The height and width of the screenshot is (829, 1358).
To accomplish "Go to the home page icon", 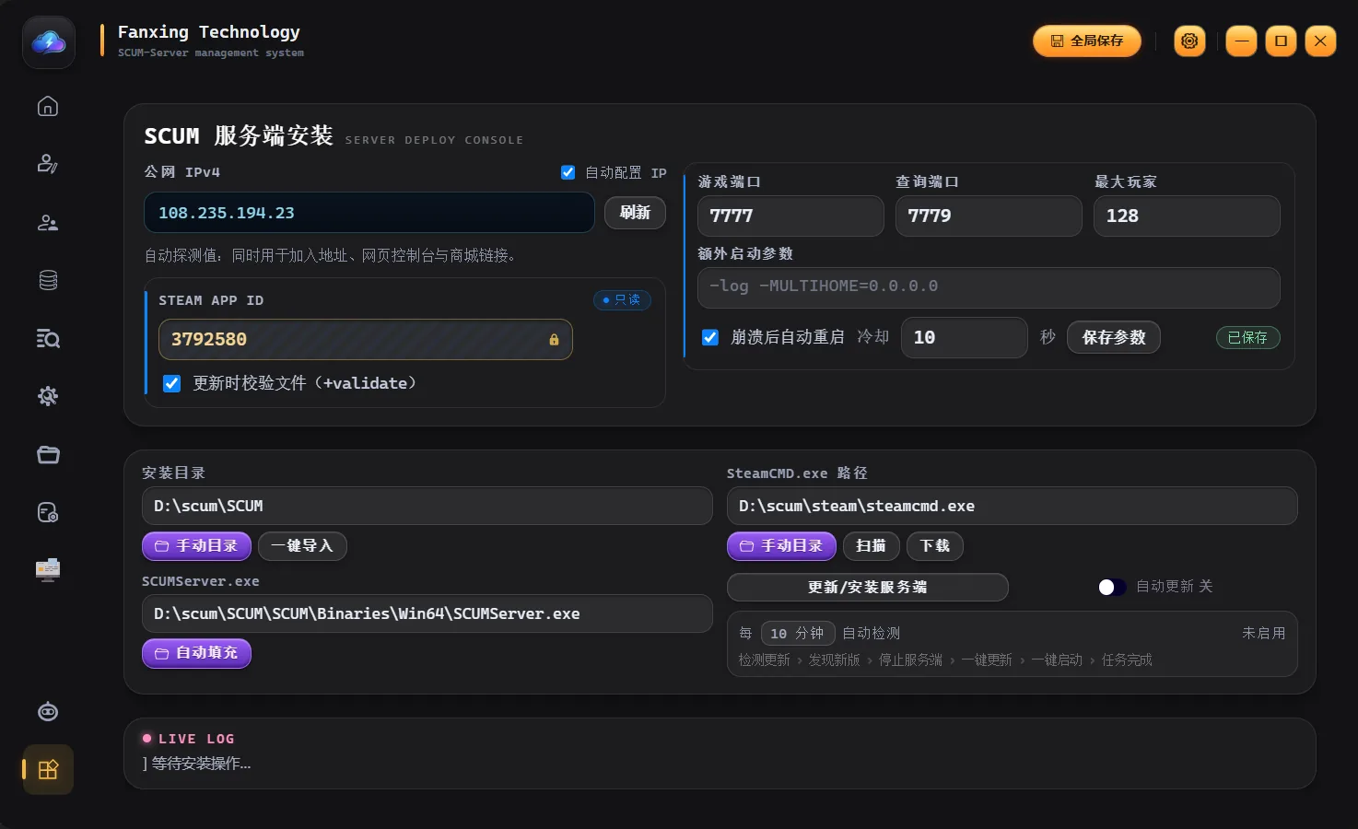I will pyautogui.click(x=48, y=107).
